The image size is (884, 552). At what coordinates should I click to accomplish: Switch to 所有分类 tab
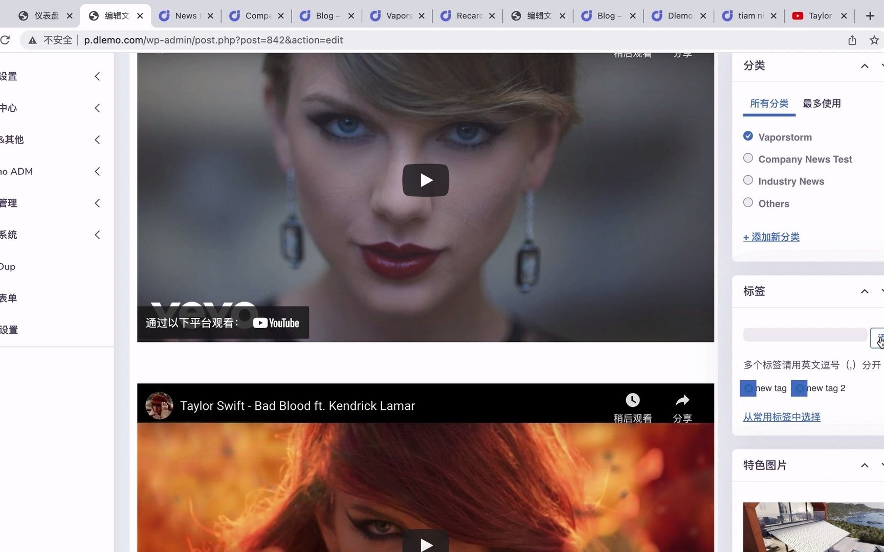[769, 104]
